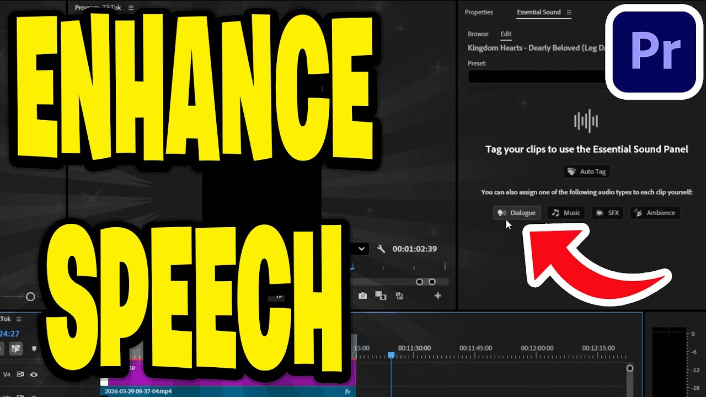Select clip 2026-03-29 09-37-04.mp4
This screenshot has height=397, width=706.
[x=227, y=391]
